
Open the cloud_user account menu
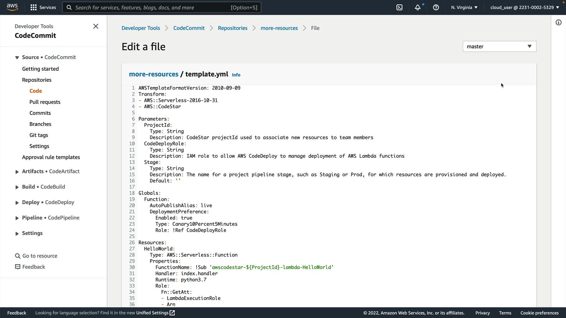pyautogui.click(x=524, y=7)
